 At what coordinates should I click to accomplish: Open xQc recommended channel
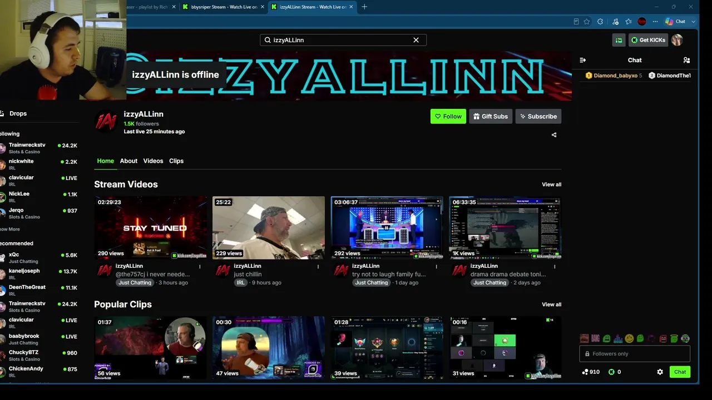(x=39, y=258)
